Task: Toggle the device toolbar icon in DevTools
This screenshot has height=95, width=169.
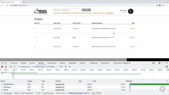Action: click(6, 63)
